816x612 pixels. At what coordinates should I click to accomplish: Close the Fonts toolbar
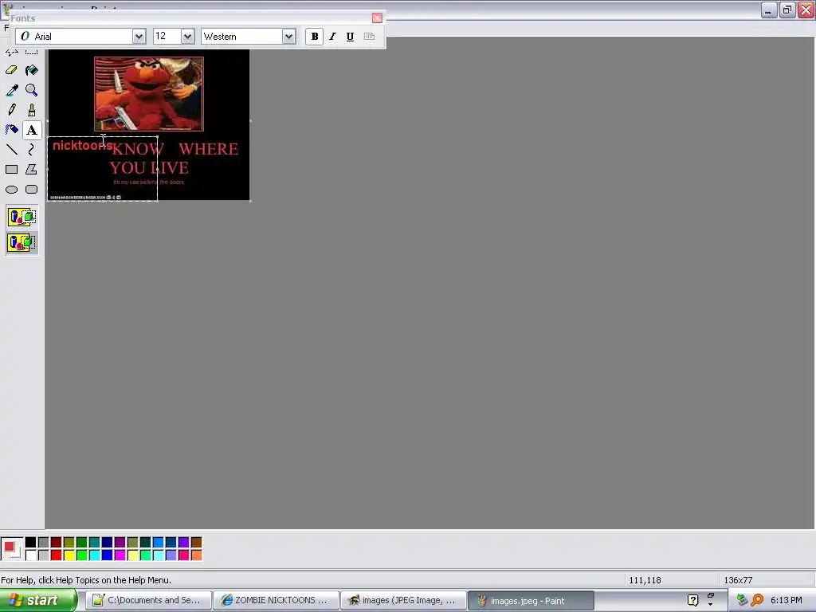(x=377, y=18)
